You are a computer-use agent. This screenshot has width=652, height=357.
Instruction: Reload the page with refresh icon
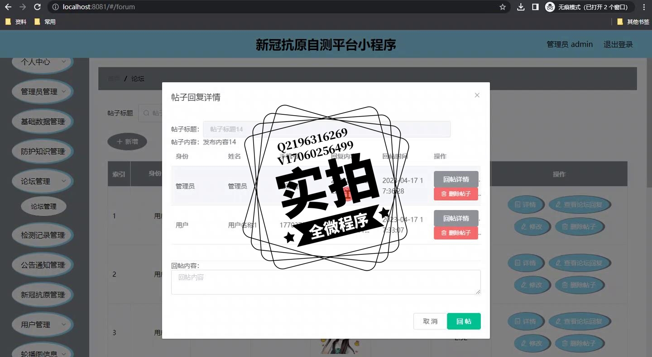point(38,7)
